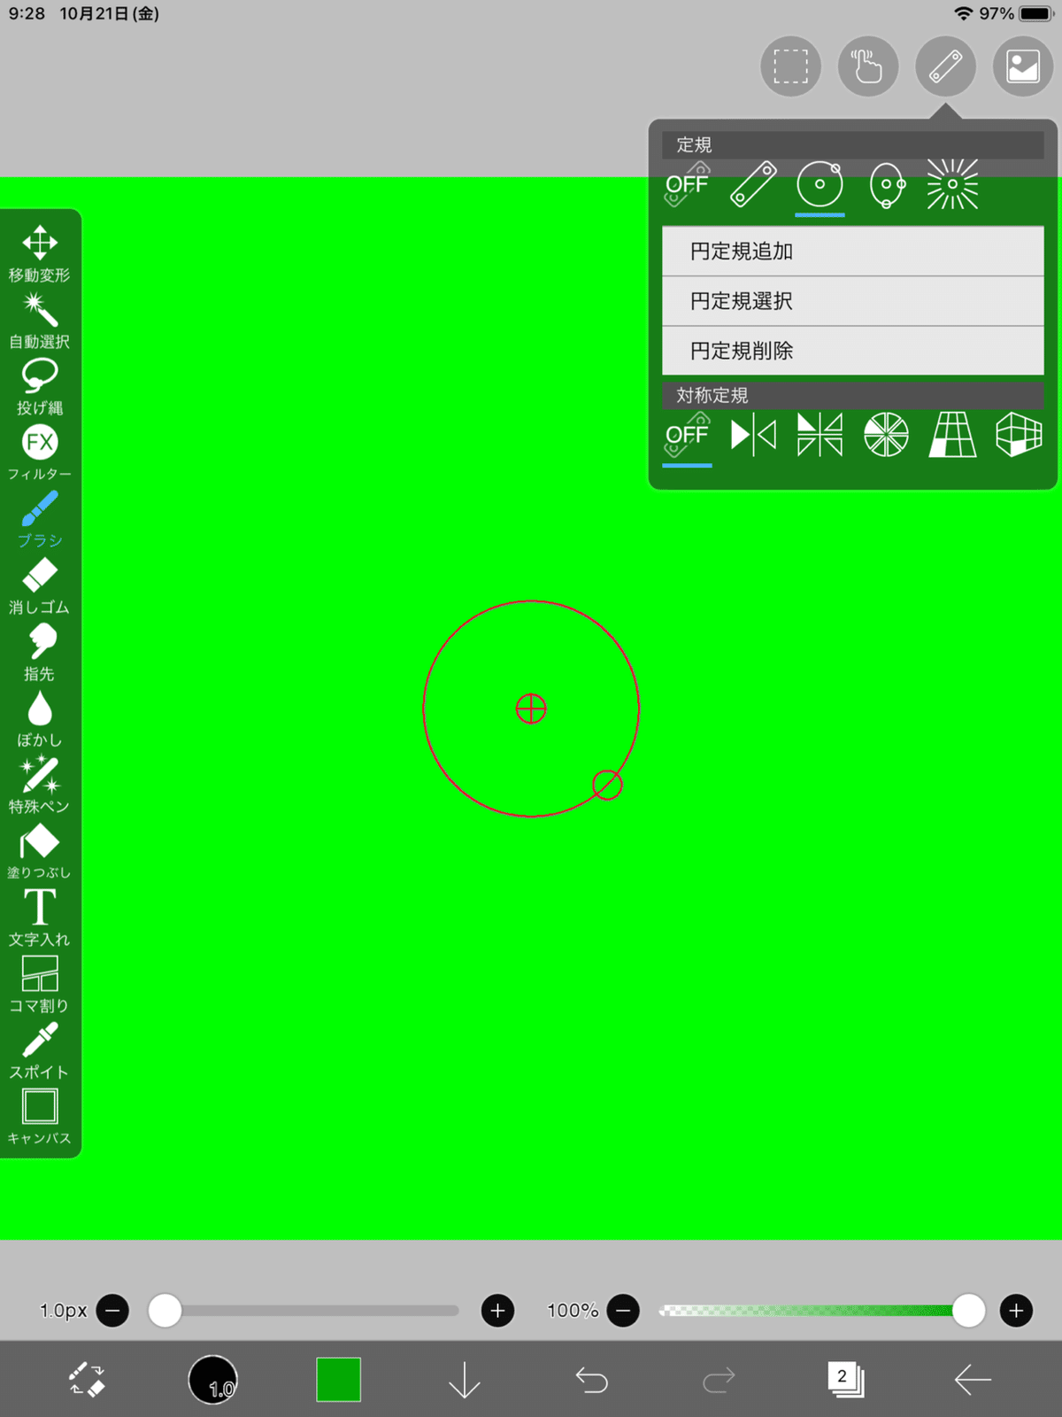Viewport: 1062px width, 1417px height.
Task: Select the circular ruler icon
Action: 820,184
